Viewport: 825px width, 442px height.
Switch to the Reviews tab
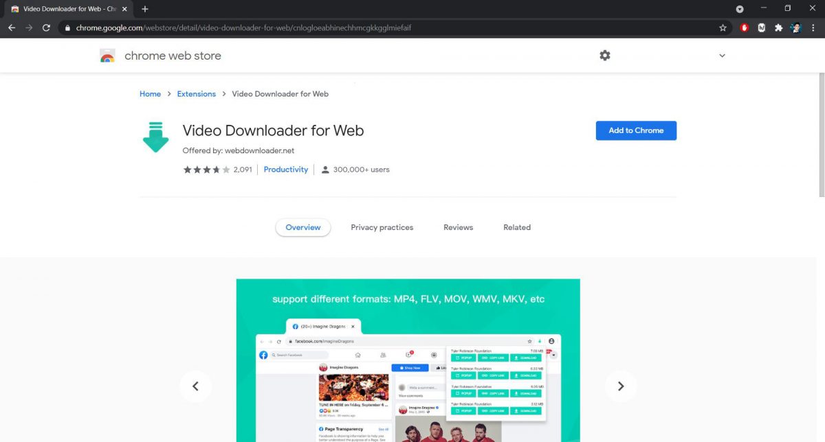click(458, 227)
